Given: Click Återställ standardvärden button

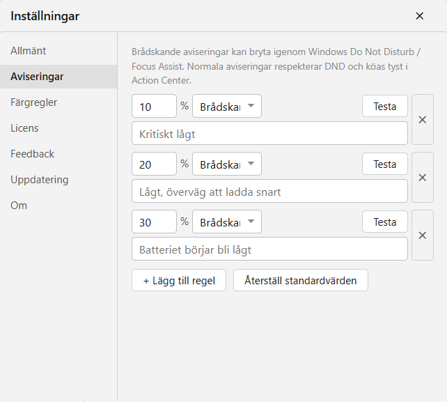Looking at the screenshot, I should (x=301, y=280).
